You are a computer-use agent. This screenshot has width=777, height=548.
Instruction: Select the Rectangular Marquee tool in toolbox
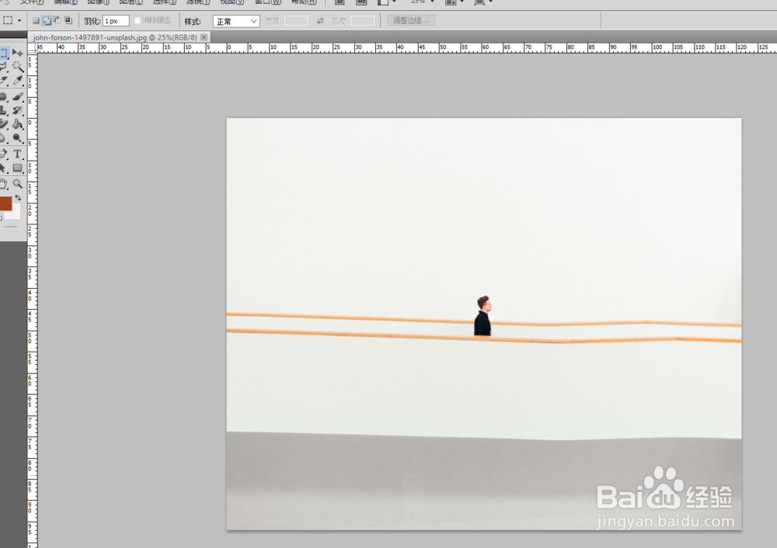coord(4,53)
